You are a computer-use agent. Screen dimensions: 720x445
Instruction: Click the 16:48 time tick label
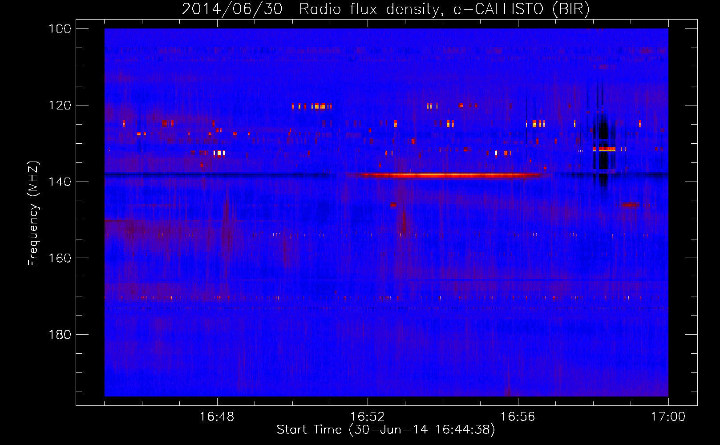coord(217,417)
